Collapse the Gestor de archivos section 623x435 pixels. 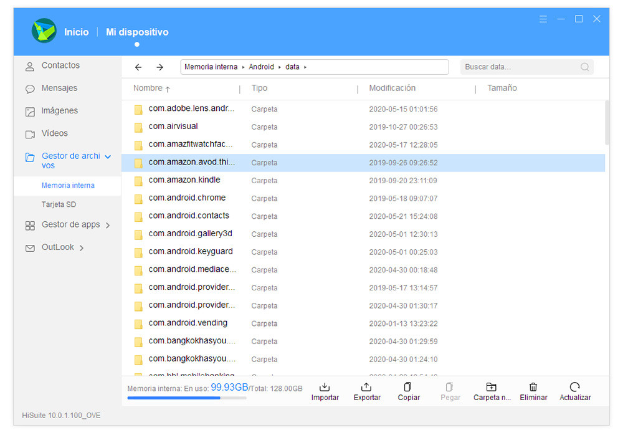pos(107,156)
